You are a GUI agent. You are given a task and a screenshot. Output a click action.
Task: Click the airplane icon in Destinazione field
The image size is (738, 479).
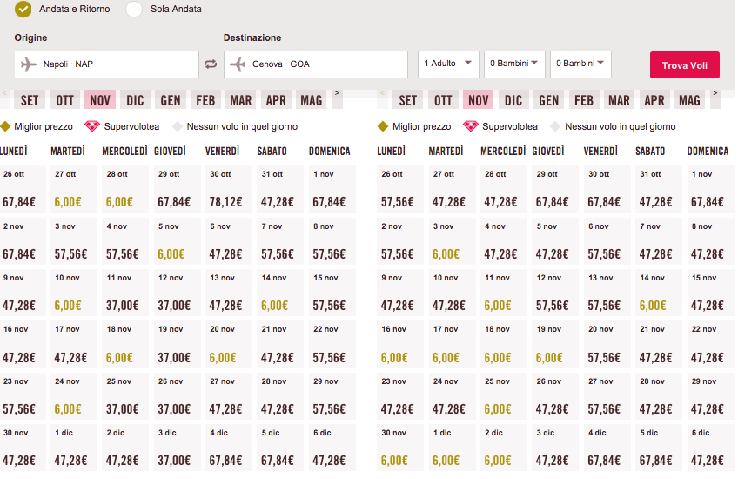[238, 64]
